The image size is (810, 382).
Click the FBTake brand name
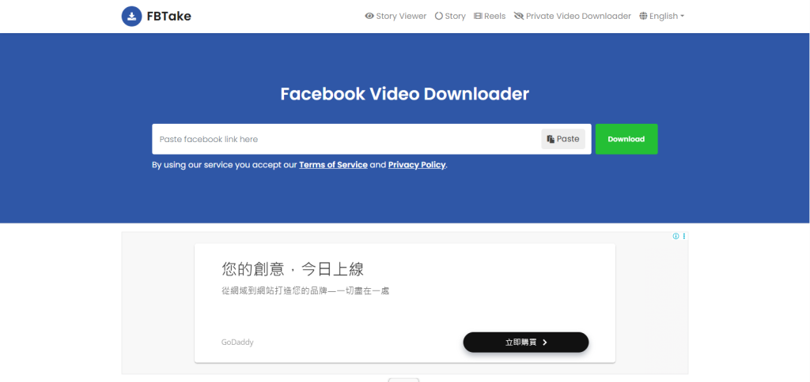point(169,17)
